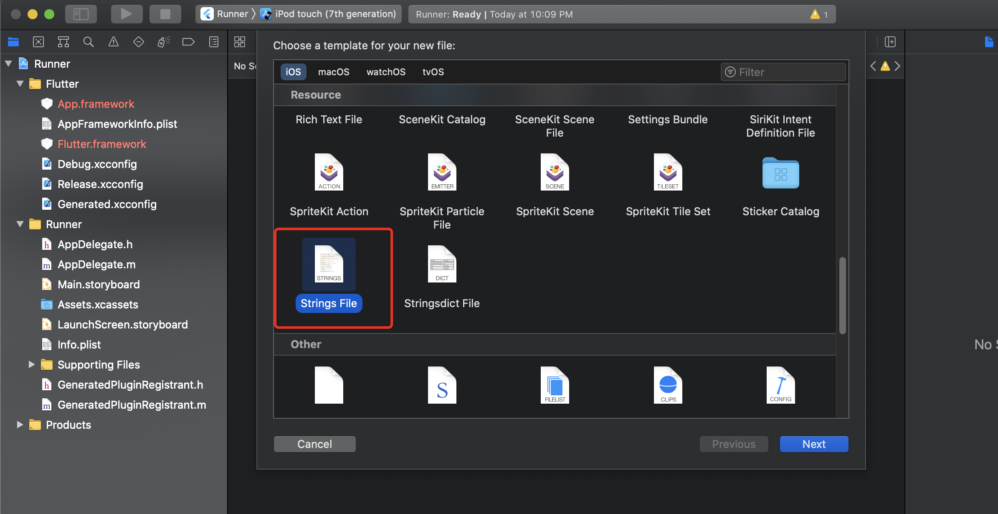Open the Issue navigator warning icon
998x514 pixels.
click(x=114, y=42)
